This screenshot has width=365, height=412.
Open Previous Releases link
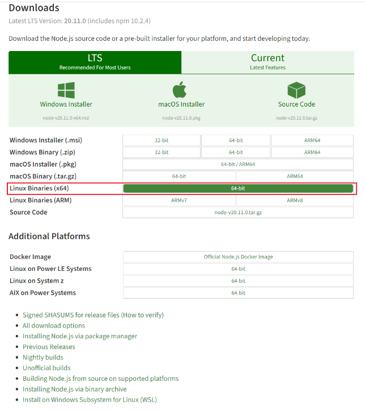(49, 347)
